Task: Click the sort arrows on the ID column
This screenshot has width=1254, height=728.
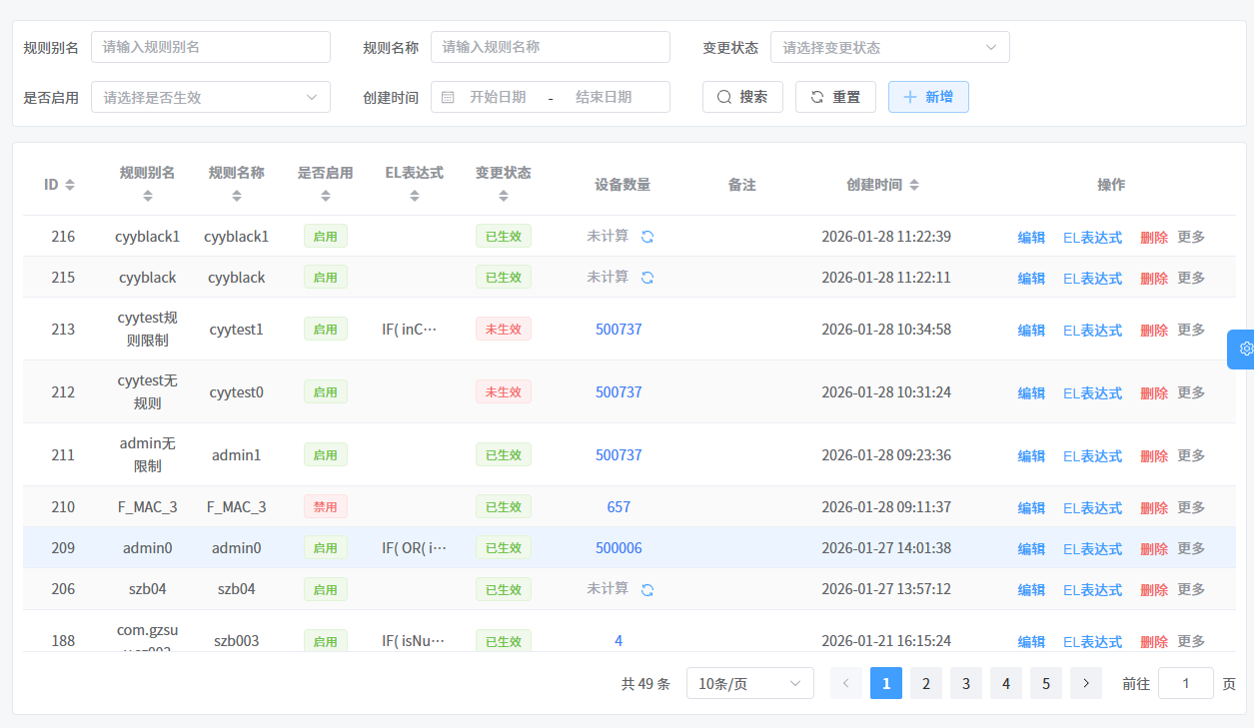Action: 69,184
